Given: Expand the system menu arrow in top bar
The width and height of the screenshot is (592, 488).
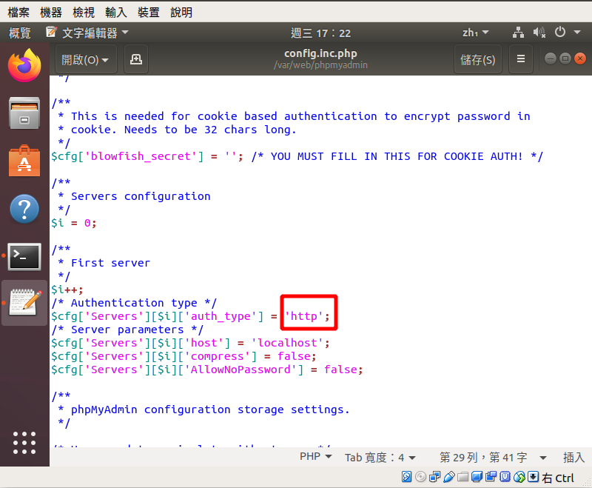Looking at the screenshot, I should [577, 33].
